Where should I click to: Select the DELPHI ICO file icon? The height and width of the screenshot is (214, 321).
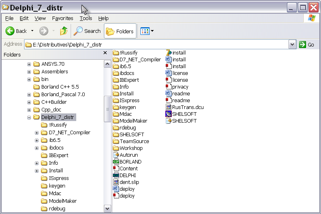pos(116,176)
